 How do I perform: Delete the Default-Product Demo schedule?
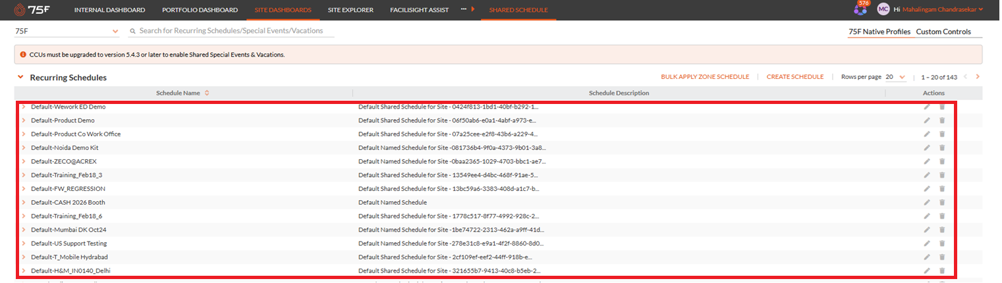pyautogui.click(x=942, y=120)
